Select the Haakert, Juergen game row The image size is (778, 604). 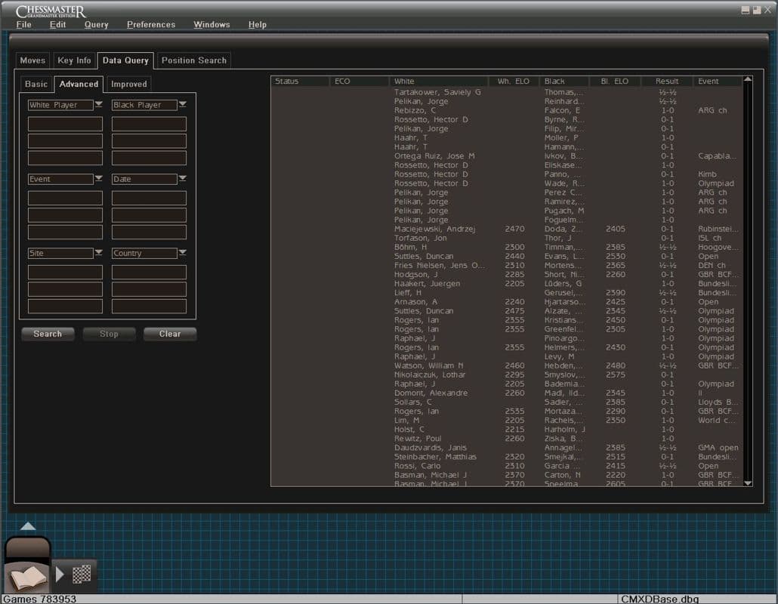(x=506, y=283)
